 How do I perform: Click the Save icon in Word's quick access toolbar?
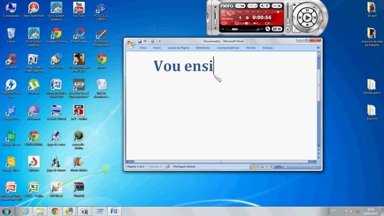pos(140,41)
